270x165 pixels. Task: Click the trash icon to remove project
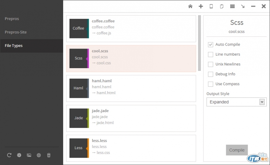tap(49, 155)
